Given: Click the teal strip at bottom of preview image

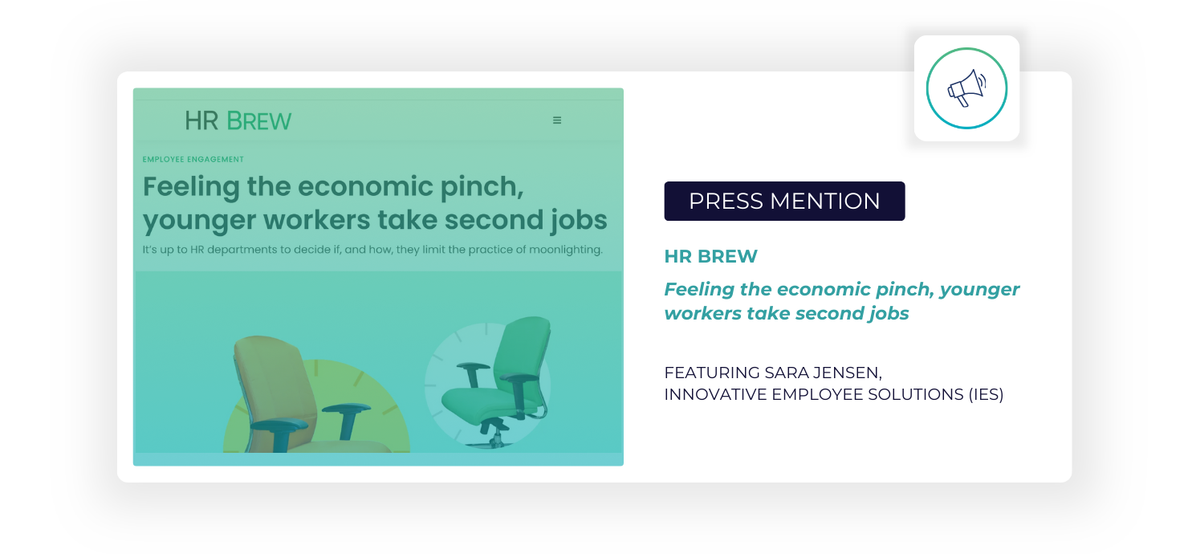Looking at the screenshot, I should (377, 459).
